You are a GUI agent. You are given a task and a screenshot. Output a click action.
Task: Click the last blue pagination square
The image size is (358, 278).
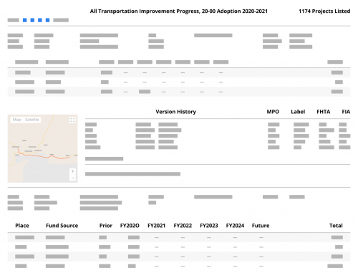coord(47,20)
